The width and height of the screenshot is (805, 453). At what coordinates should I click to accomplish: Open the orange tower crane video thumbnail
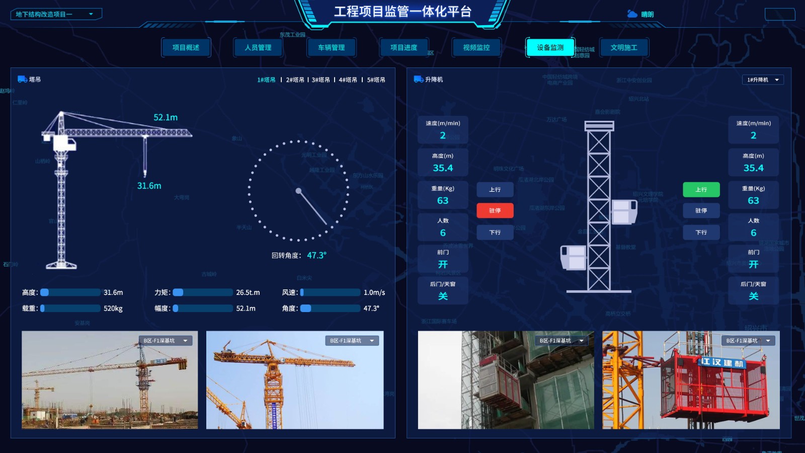coord(295,380)
